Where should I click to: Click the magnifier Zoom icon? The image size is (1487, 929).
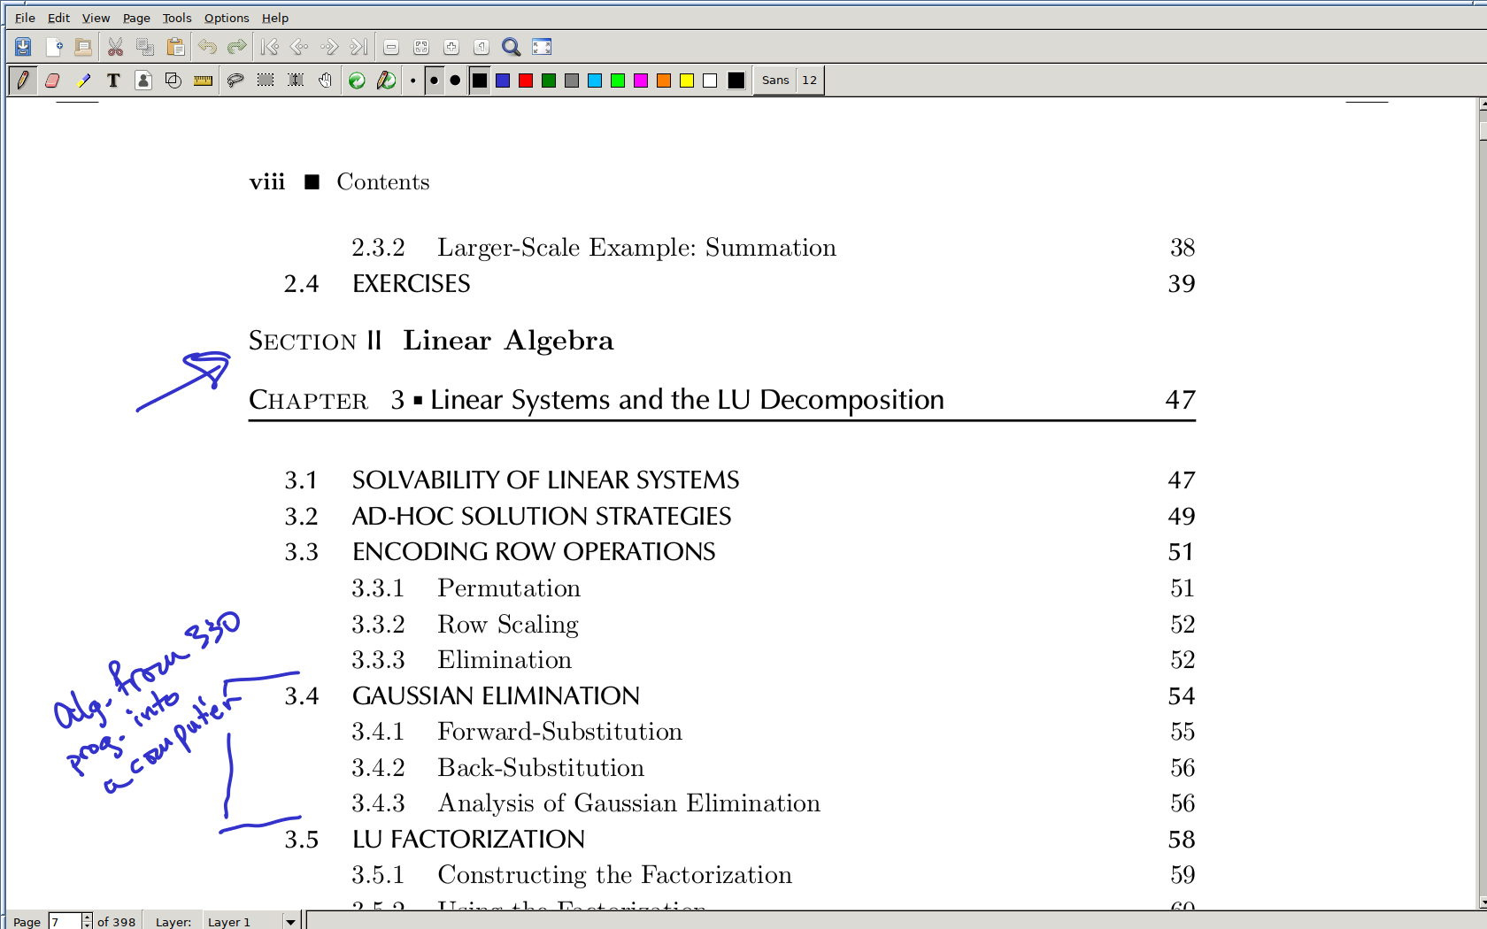point(511,47)
